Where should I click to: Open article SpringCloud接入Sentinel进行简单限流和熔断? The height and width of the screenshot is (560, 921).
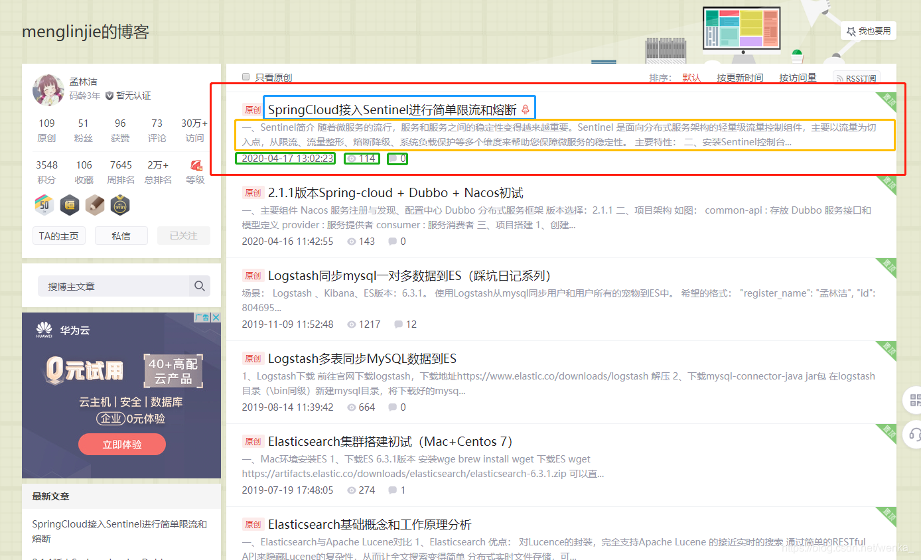click(x=392, y=110)
